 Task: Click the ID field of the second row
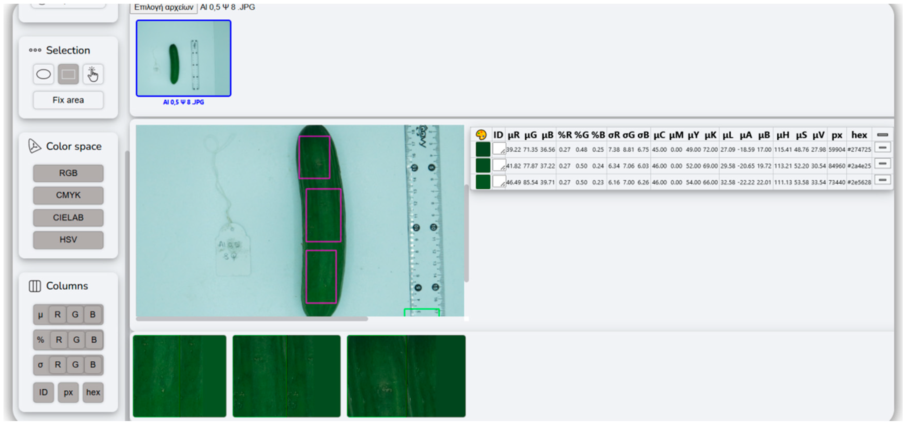click(x=499, y=165)
